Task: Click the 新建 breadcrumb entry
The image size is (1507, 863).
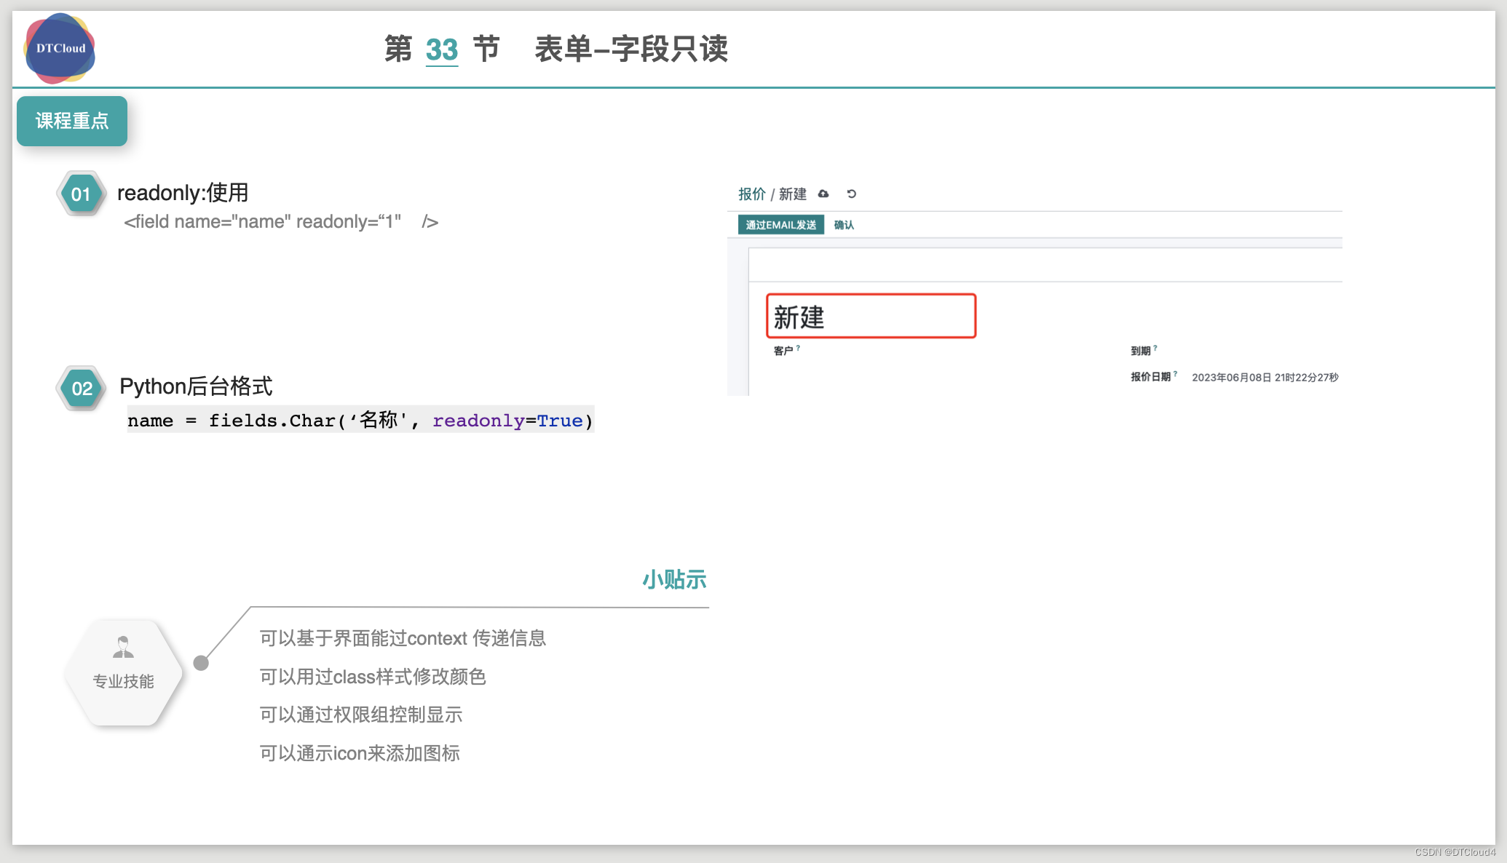Action: pos(792,194)
